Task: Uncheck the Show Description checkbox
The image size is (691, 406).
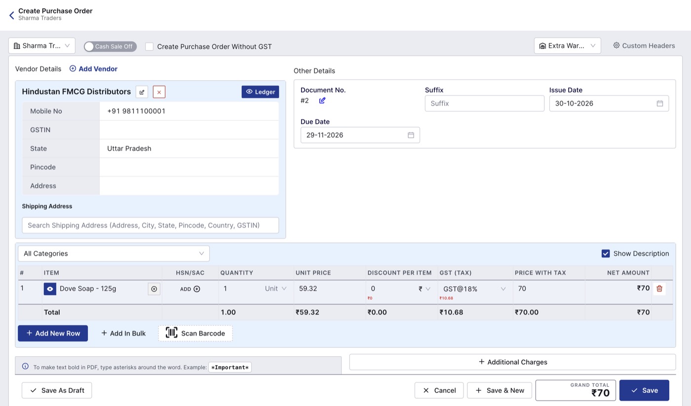Action: (606, 254)
